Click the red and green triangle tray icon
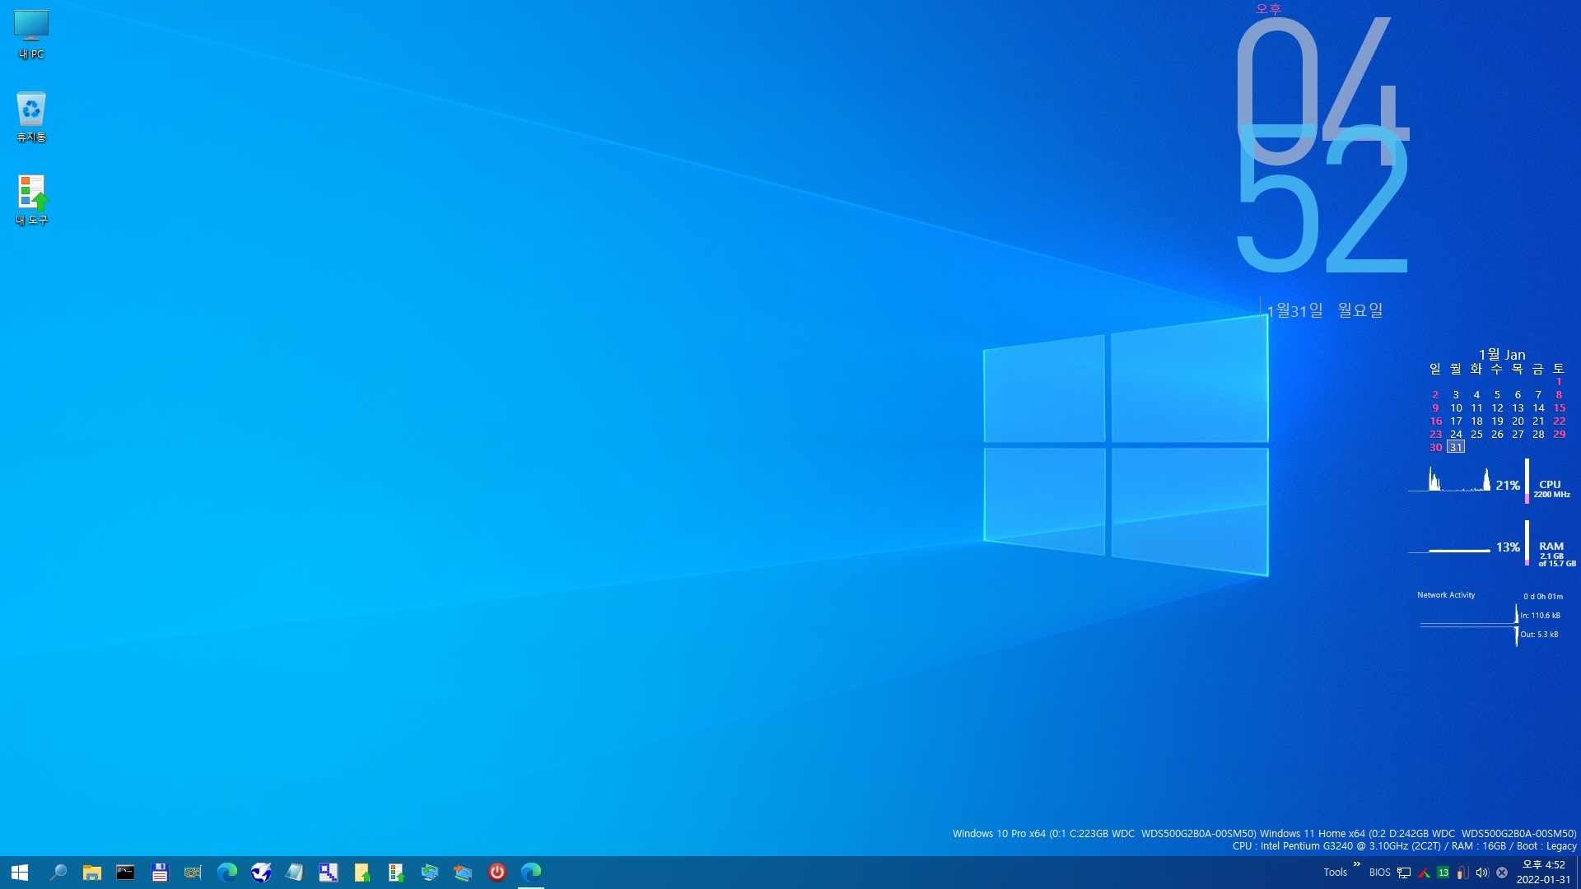 click(1424, 873)
